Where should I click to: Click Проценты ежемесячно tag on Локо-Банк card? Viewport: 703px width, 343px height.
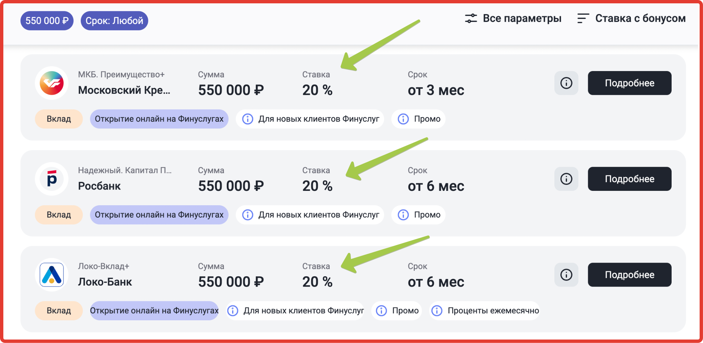[493, 311]
